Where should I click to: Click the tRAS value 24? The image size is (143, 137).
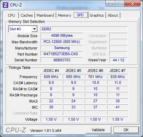[73, 101]
